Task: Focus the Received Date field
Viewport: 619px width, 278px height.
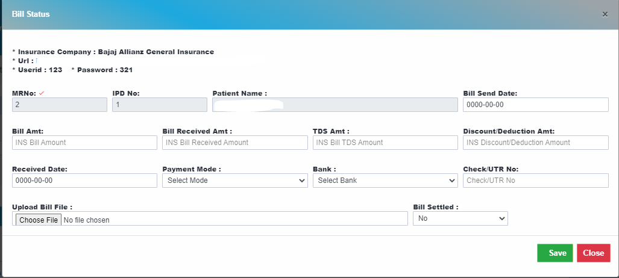Action: point(84,180)
